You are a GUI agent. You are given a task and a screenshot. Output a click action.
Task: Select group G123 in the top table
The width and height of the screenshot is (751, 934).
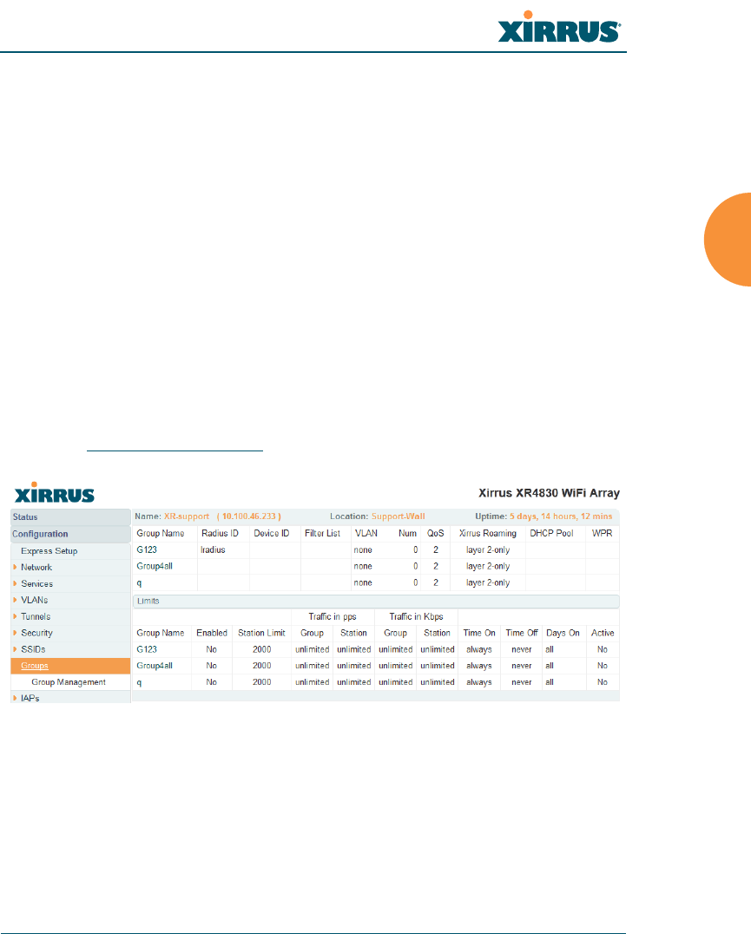click(x=147, y=549)
